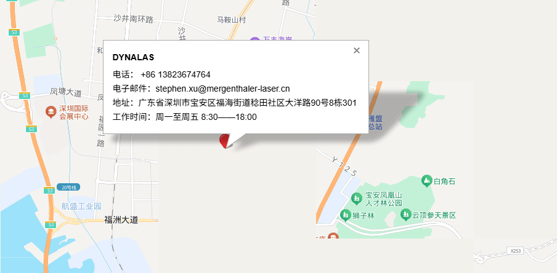Select the 云顶参天景区 park icon
The height and width of the screenshot is (273, 557).
(x=405, y=215)
